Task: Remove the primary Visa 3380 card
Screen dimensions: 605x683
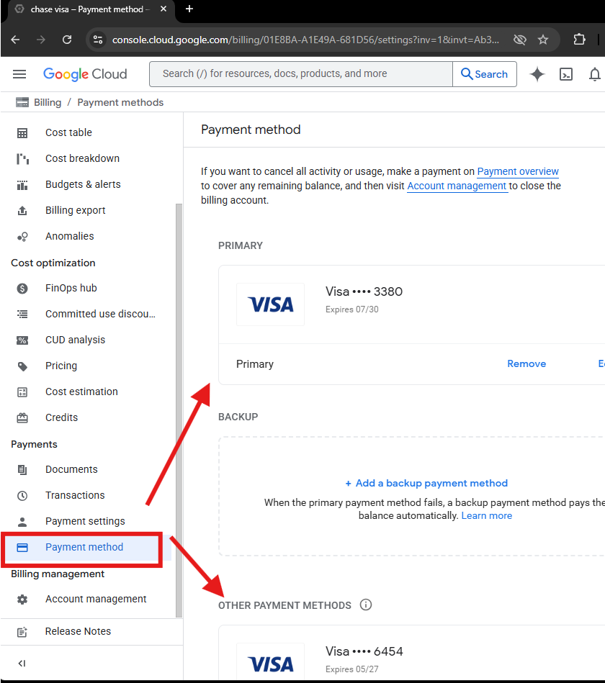Action: pyautogui.click(x=526, y=363)
